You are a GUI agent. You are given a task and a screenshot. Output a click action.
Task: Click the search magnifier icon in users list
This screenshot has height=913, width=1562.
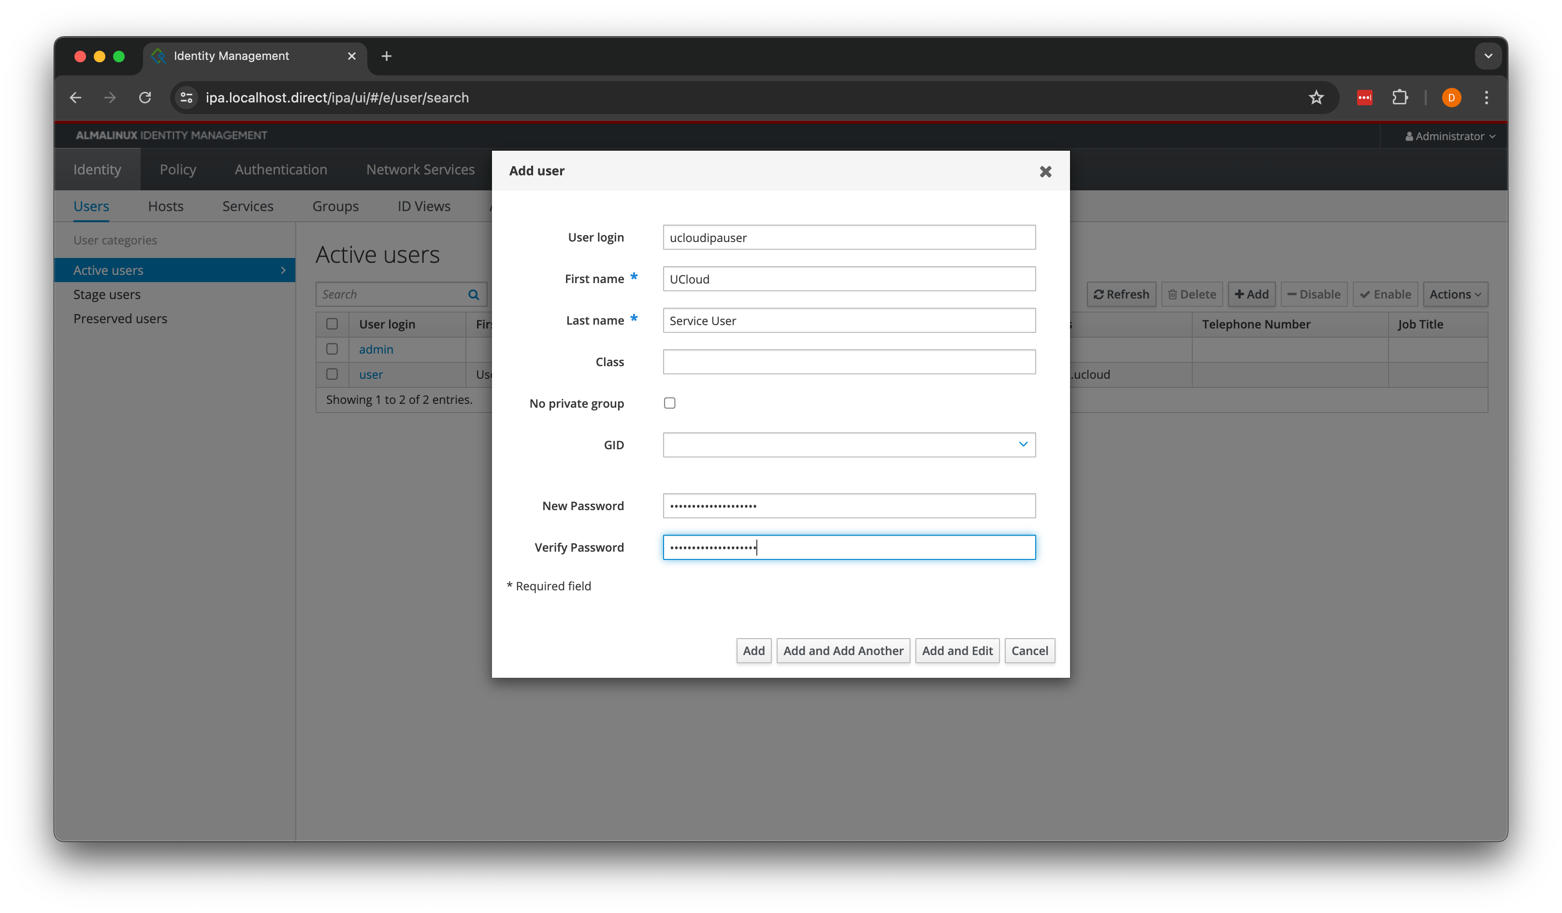[x=474, y=294]
